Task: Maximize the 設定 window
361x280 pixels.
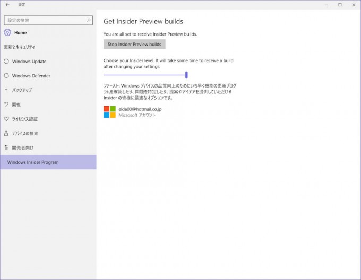Action: [x=340, y=5]
